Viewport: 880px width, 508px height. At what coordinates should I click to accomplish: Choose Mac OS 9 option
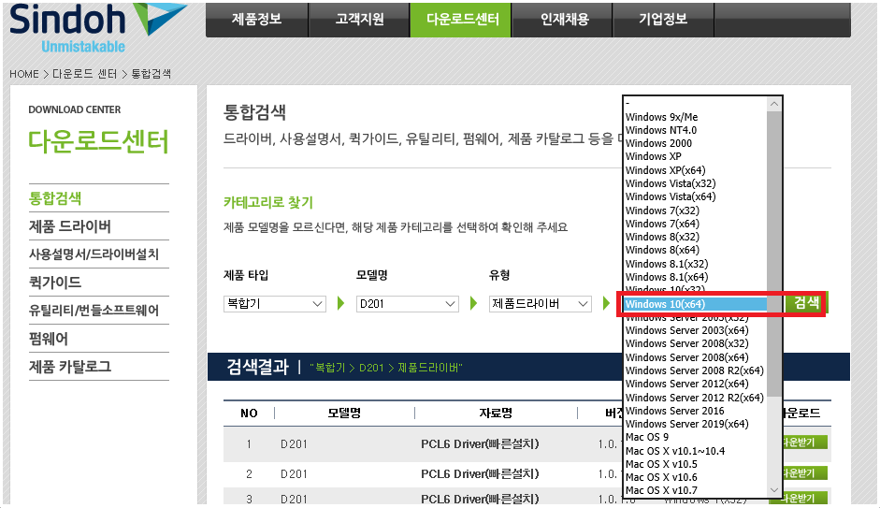coord(696,437)
